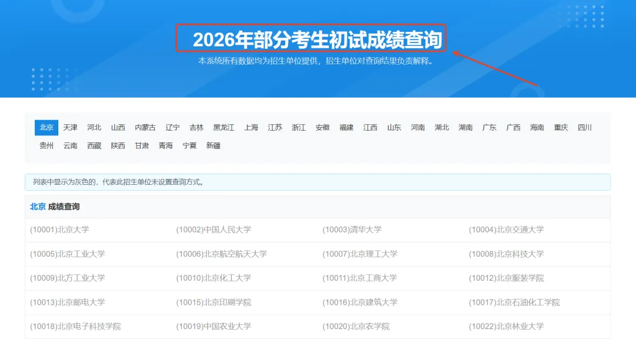Click (10011)北京工商大学 entry
Screen dimensions: 636x339
coord(360,278)
